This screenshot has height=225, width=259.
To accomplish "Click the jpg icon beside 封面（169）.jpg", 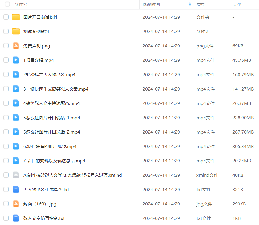I will click(16, 203).
